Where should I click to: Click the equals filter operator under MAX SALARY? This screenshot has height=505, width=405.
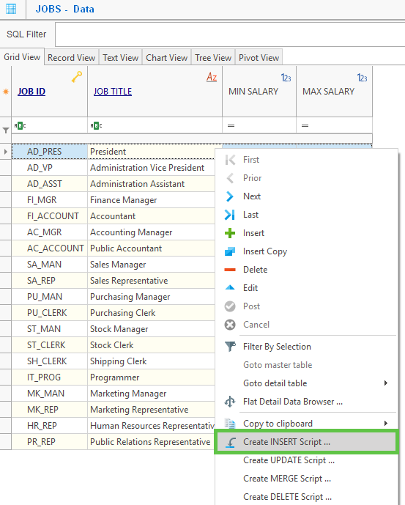coord(305,125)
